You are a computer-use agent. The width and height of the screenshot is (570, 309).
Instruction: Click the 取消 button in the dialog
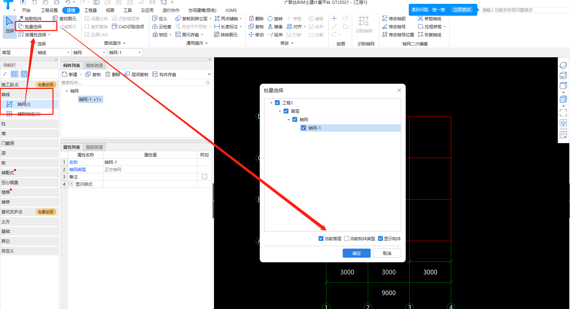point(387,253)
